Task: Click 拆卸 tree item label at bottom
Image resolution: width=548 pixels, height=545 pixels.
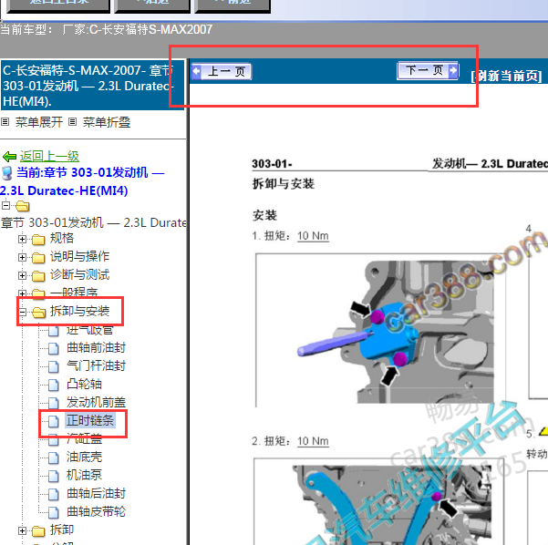Action: tap(62, 530)
